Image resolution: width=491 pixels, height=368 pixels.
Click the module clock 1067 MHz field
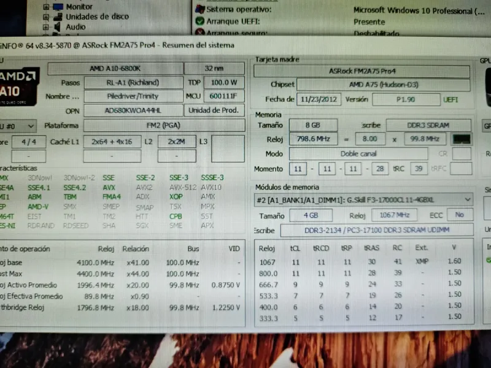pyautogui.click(x=394, y=215)
